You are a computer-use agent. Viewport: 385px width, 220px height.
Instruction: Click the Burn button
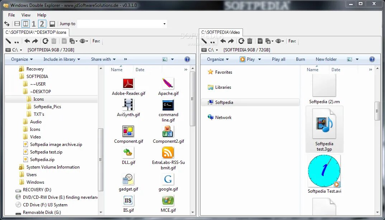click(x=300, y=59)
